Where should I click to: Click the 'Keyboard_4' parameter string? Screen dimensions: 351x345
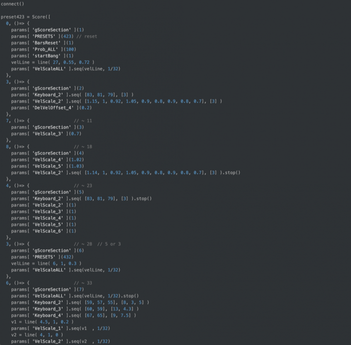[47, 315]
